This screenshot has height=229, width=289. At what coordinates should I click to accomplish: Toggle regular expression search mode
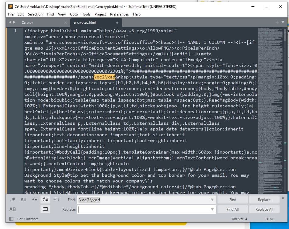12,200
